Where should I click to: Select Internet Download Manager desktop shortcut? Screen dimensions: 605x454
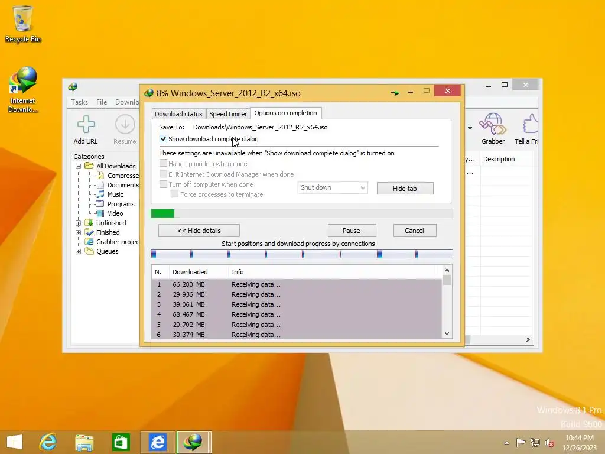23,90
